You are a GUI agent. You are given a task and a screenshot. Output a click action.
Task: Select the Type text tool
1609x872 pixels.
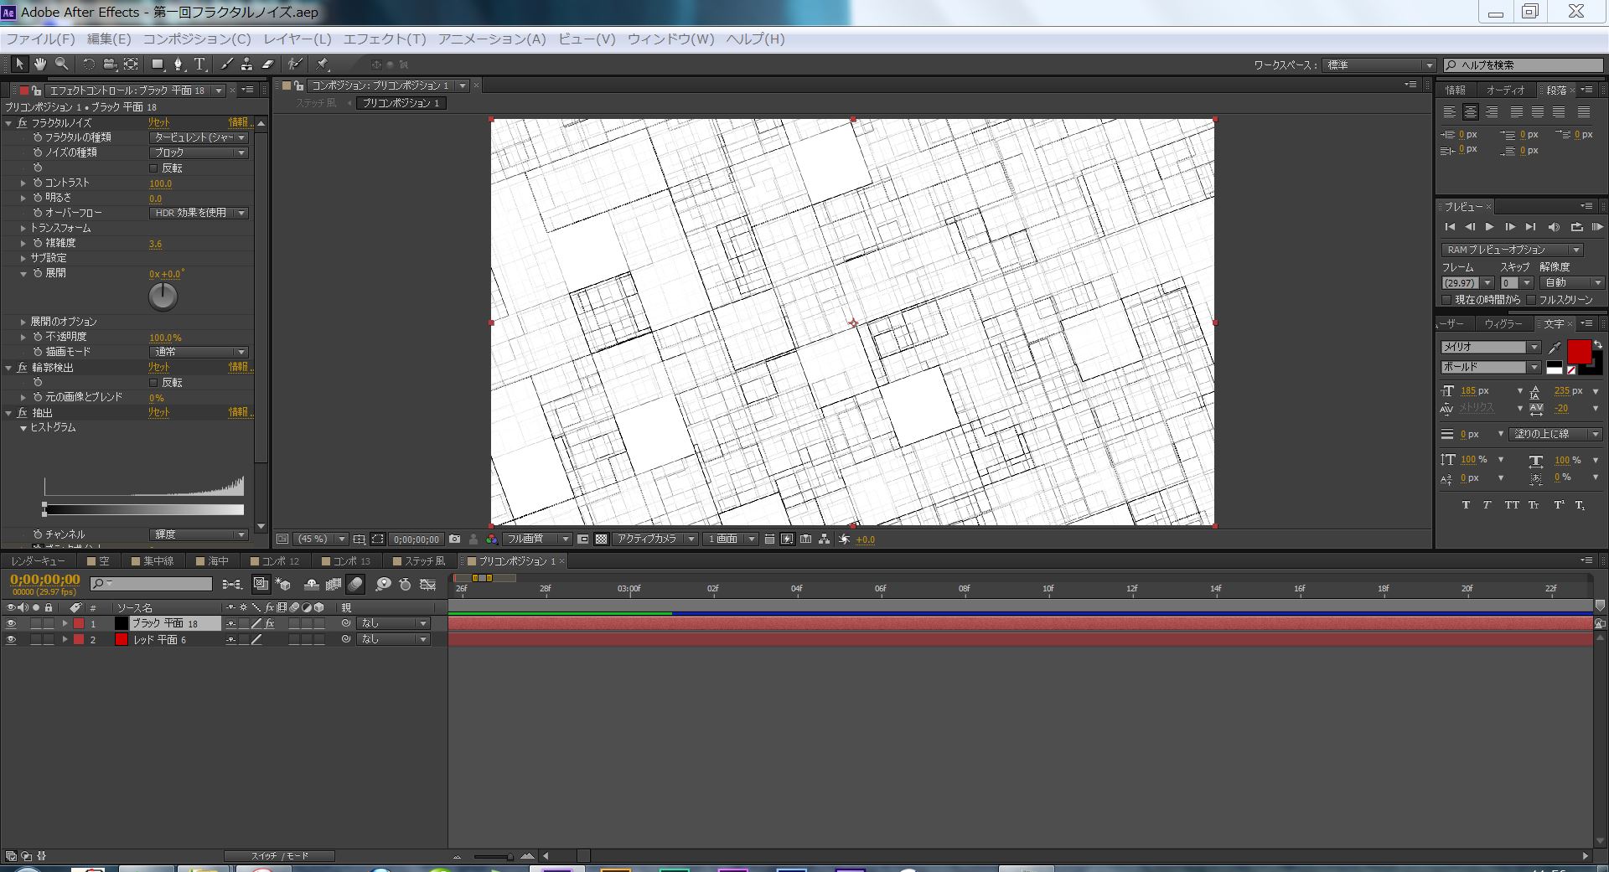coord(199,64)
